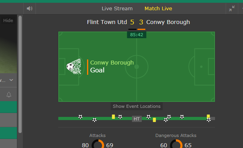Select the first goal ball on the timeline

tap(80, 117)
